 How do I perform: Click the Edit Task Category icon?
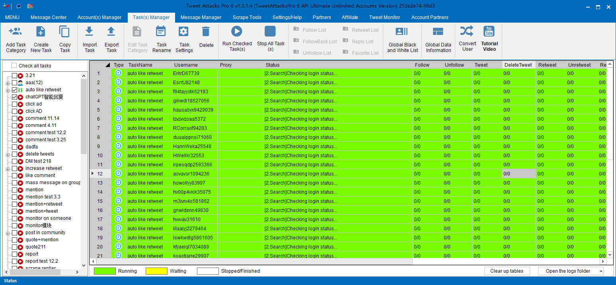(x=137, y=32)
